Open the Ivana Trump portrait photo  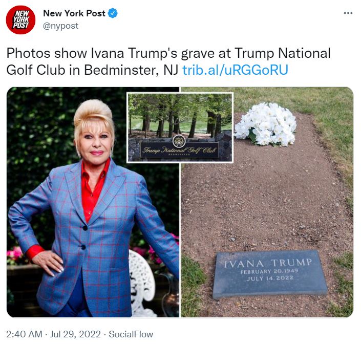93,202
